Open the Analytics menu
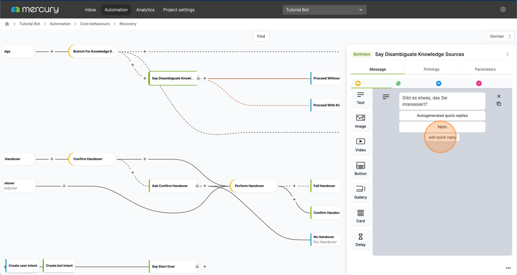Screen dimensions: 517x275 coord(145,10)
